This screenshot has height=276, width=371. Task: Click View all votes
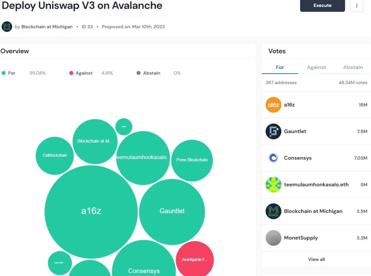pos(316,259)
